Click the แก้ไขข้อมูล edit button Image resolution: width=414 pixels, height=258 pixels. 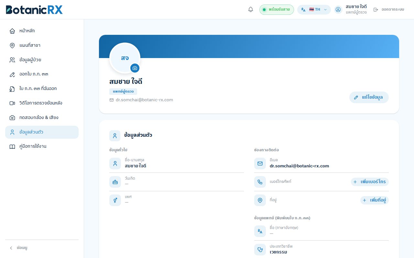pos(369,97)
